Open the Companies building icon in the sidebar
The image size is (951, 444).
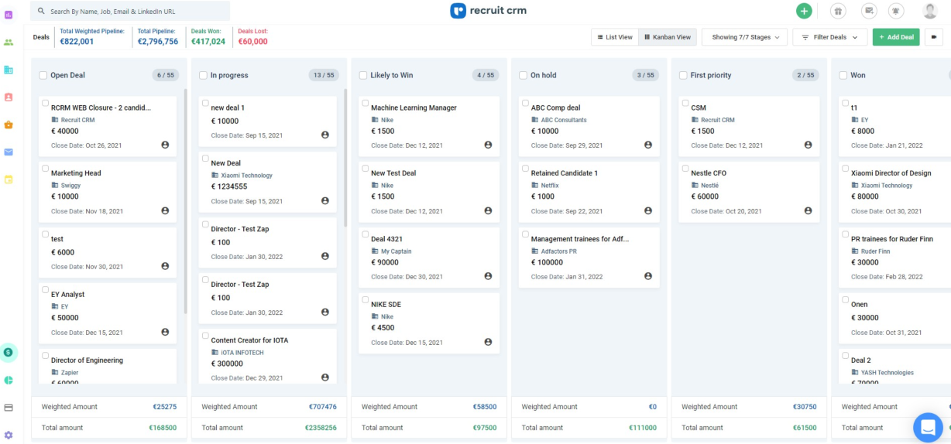tap(9, 70)
